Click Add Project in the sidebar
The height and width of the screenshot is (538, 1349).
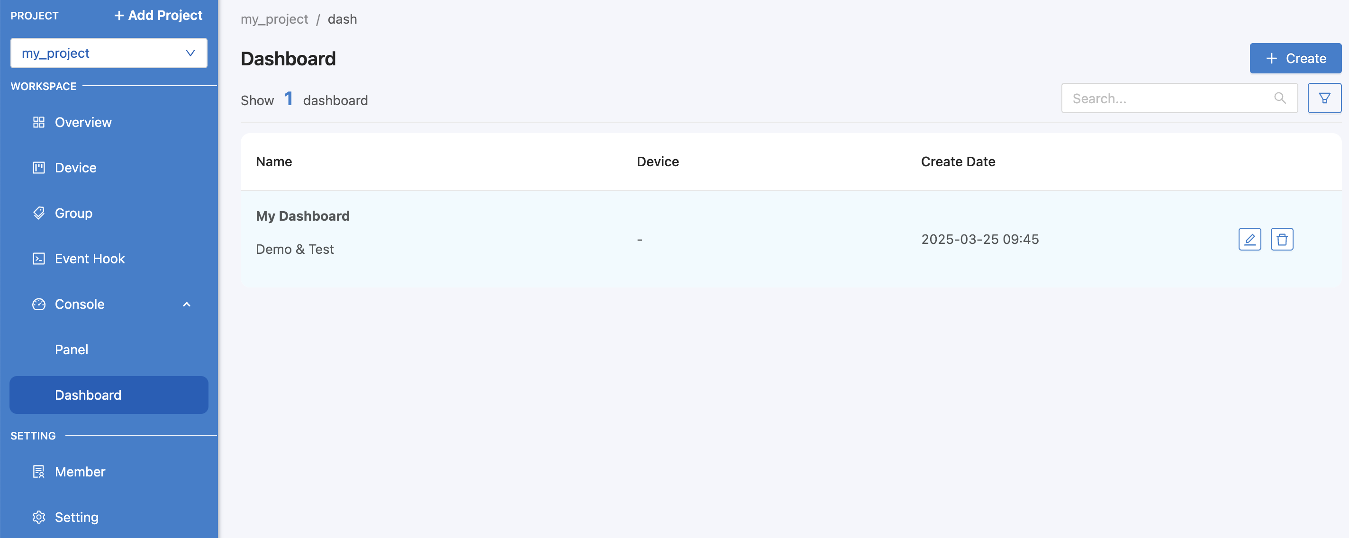coord(158,16)
